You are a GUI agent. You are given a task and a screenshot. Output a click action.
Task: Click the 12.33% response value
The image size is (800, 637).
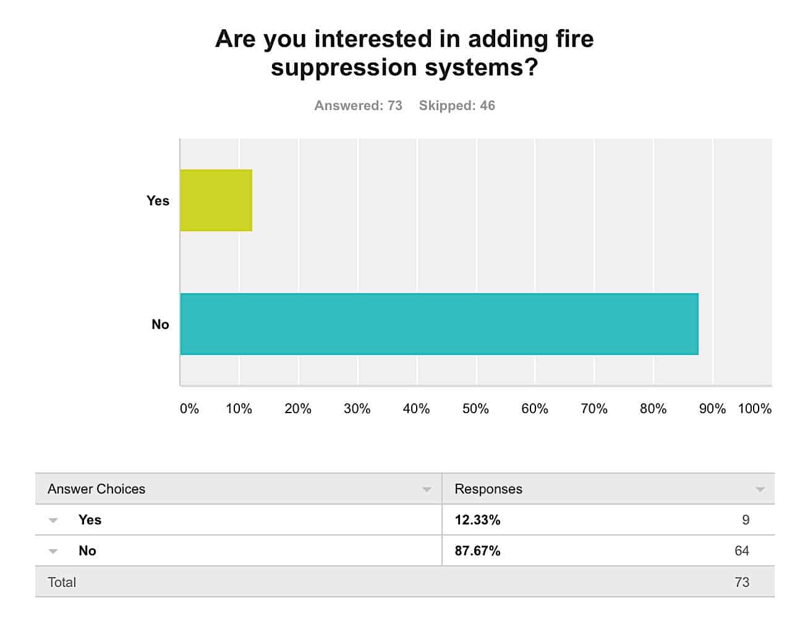pos(477,520)
